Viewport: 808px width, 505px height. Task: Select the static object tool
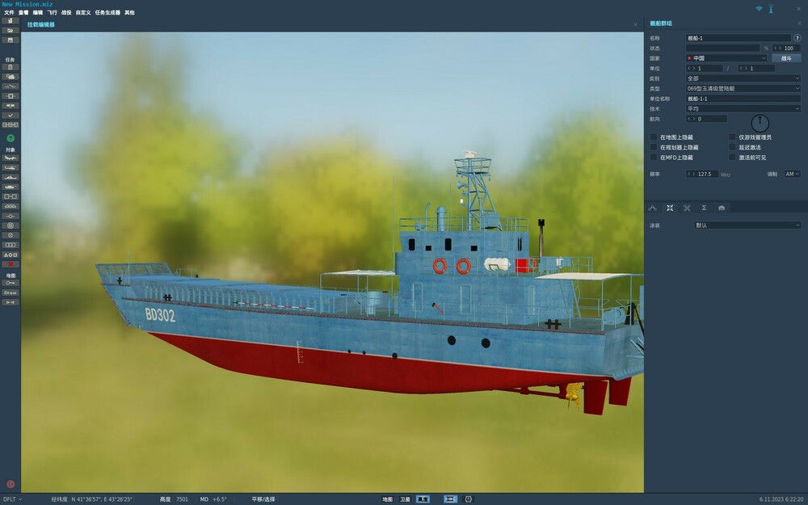[x=11, y=196]
